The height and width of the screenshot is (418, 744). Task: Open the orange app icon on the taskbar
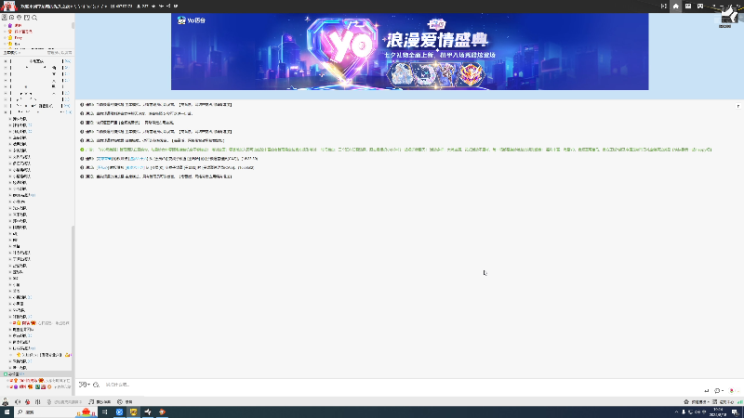coord(162,412)
